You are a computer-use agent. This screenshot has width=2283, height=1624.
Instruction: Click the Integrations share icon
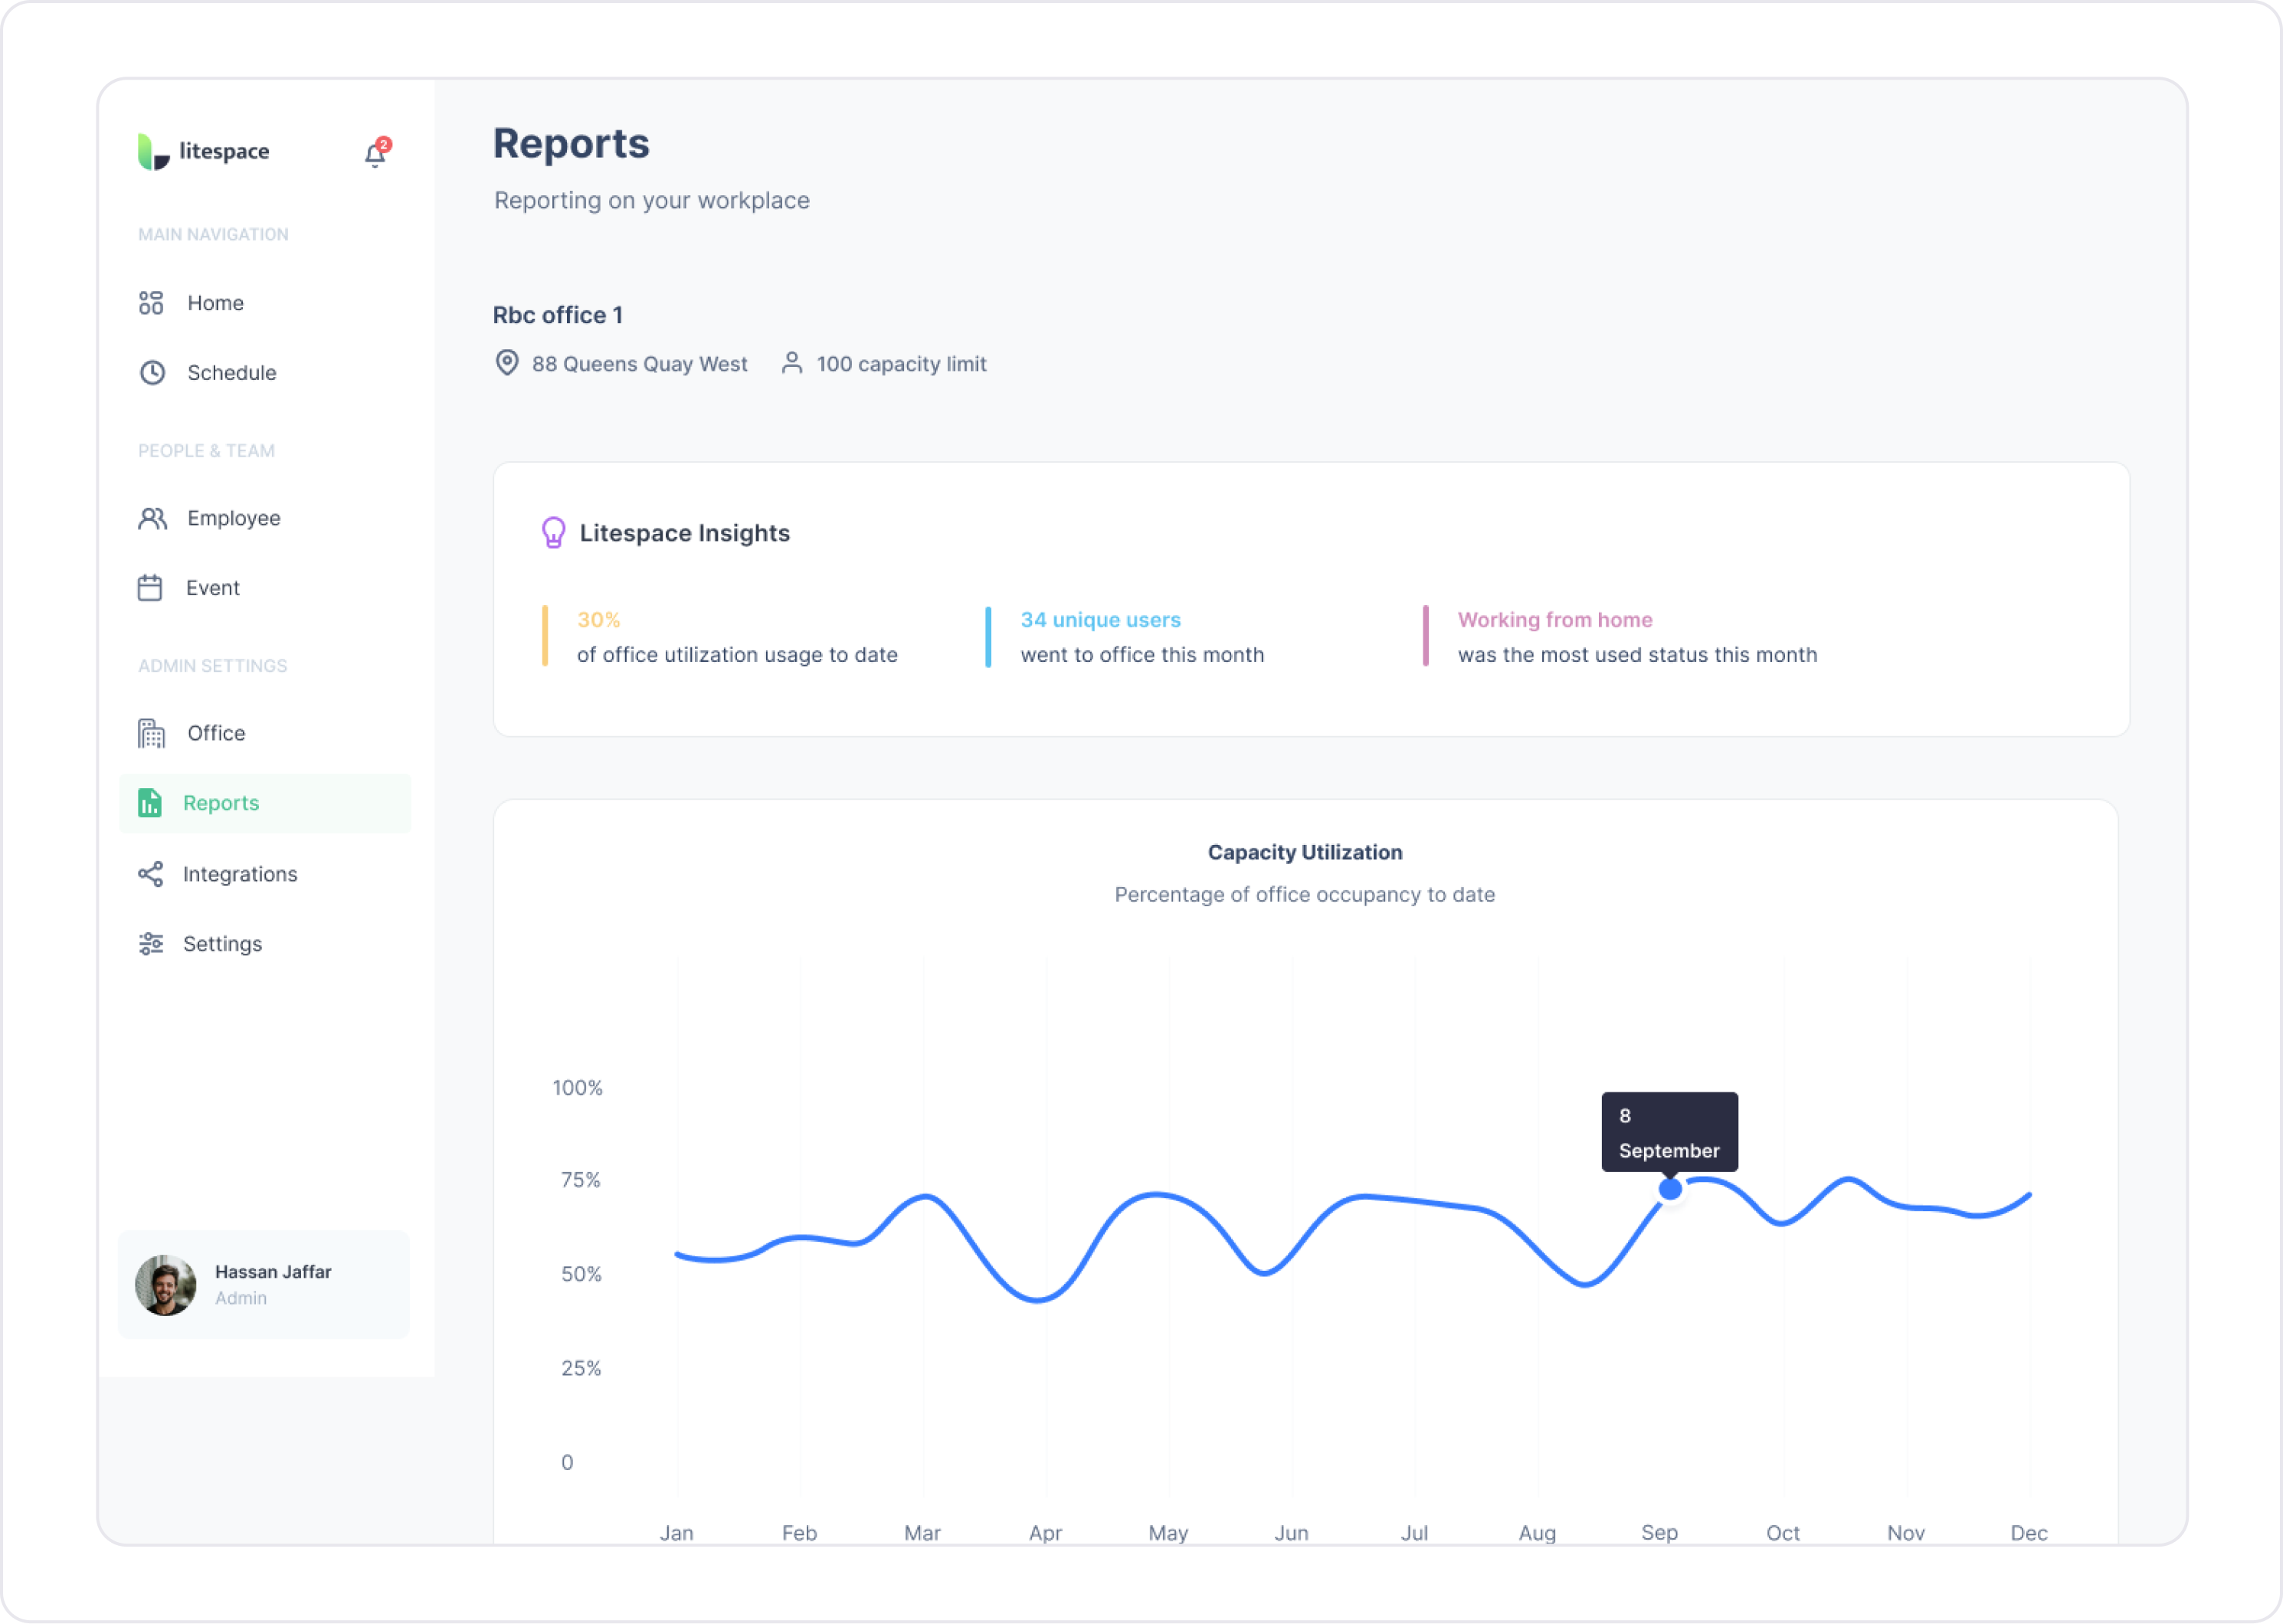click(150, 874)
